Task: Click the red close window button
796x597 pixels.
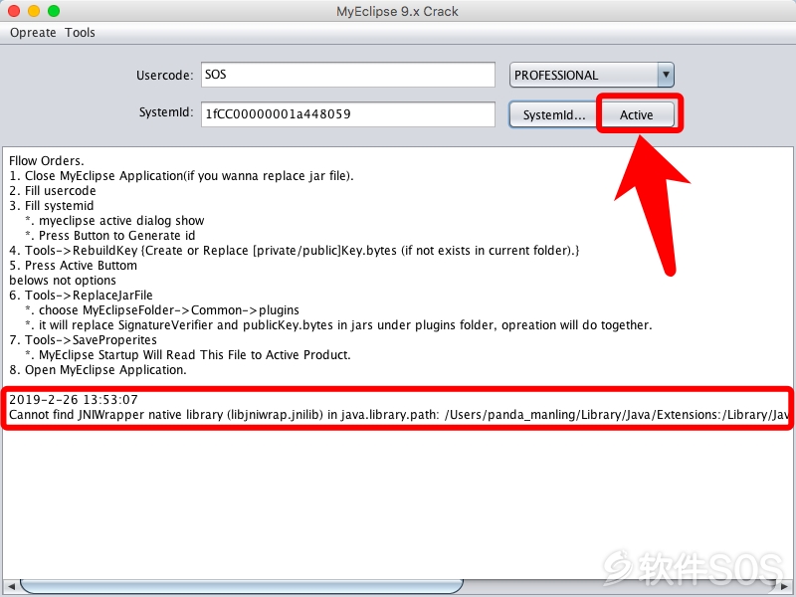Action: click(14, 11)
